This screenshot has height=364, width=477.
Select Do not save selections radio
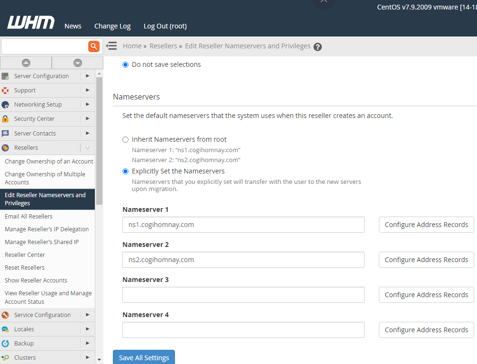tap(126, 64)
